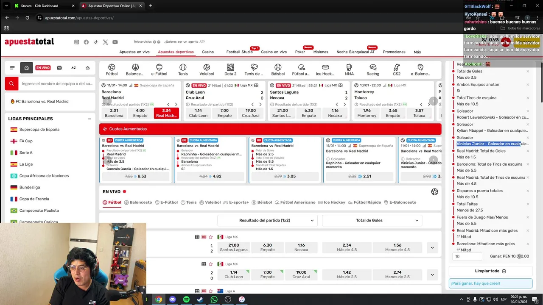Open Total de Goles market dropdown
This screenshot has height=305, width=543.
(372, 220)
